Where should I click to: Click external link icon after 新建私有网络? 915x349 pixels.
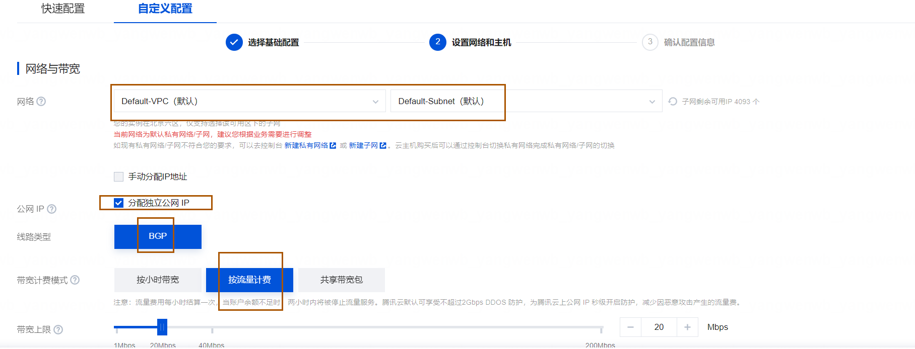(333, 145)
